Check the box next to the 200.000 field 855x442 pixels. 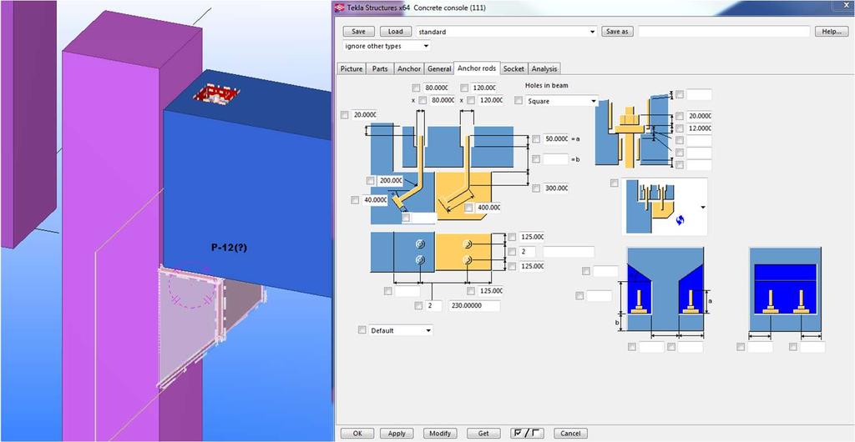(370, 180)
